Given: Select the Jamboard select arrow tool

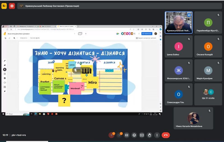Looking at the screenshot, I should 5,69.
